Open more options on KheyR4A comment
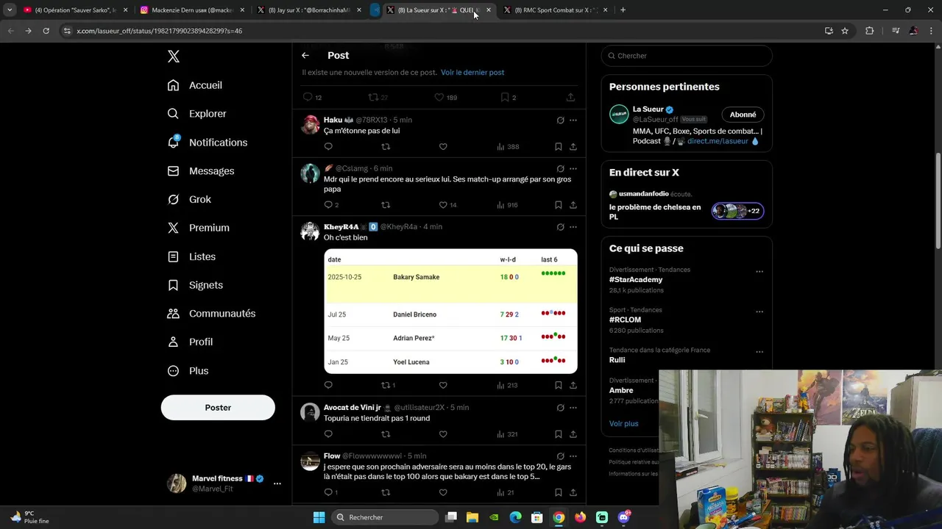This screenshot has width=942, height=529. point(573,227)
